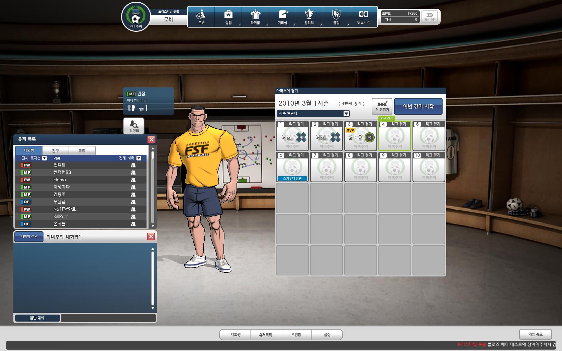Click the 팀 만들기 team creation icon

point(382,106)
